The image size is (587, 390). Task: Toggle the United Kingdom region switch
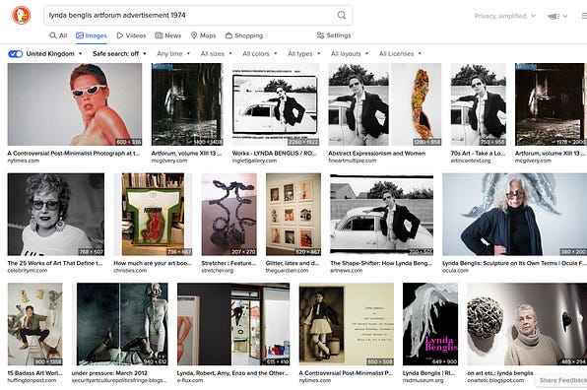pos(16,54)
